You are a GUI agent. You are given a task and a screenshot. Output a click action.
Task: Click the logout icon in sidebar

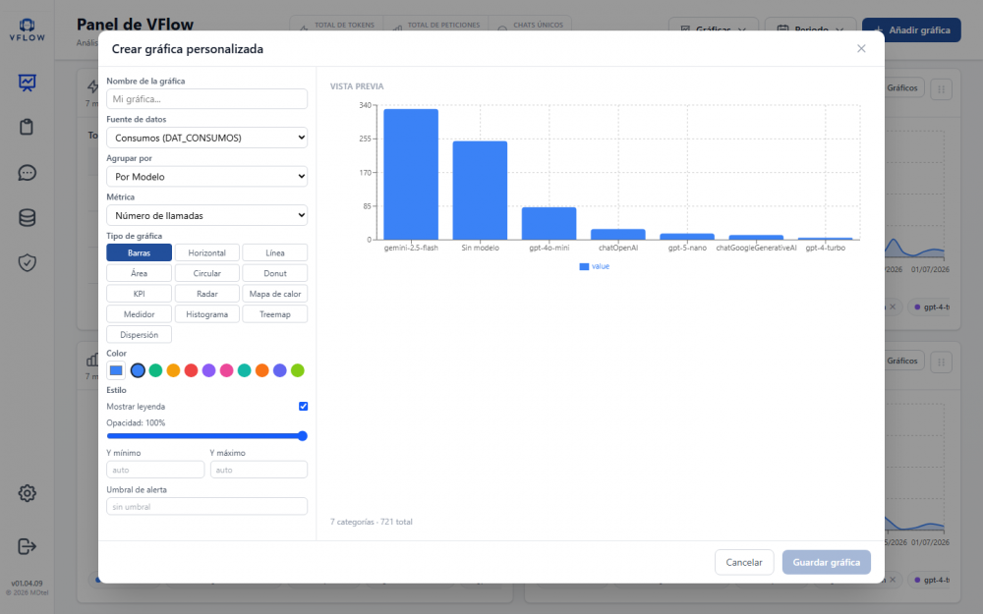(x=27, y=546)
